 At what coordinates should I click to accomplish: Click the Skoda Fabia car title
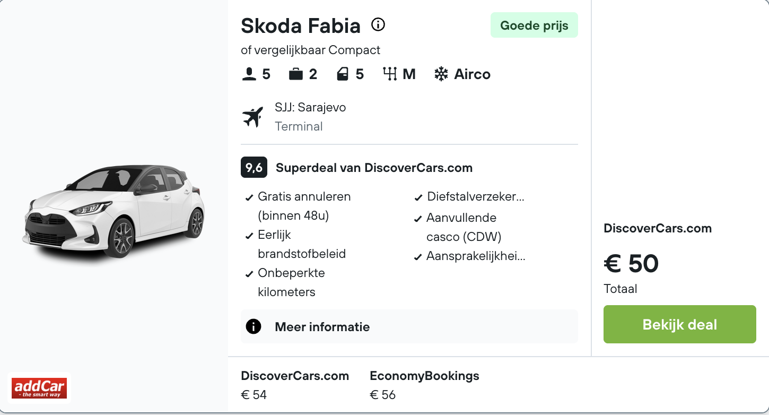[x=300, y=25]
